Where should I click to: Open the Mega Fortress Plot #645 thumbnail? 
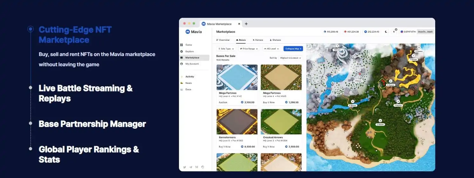281,77
